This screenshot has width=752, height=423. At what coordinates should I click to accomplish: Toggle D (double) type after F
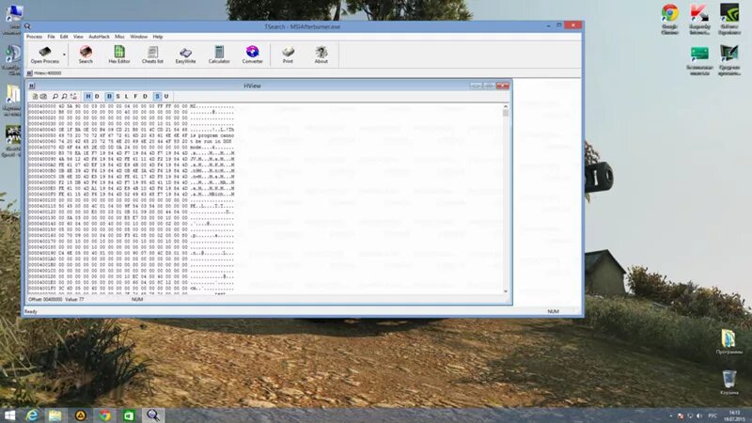point(145,97)
